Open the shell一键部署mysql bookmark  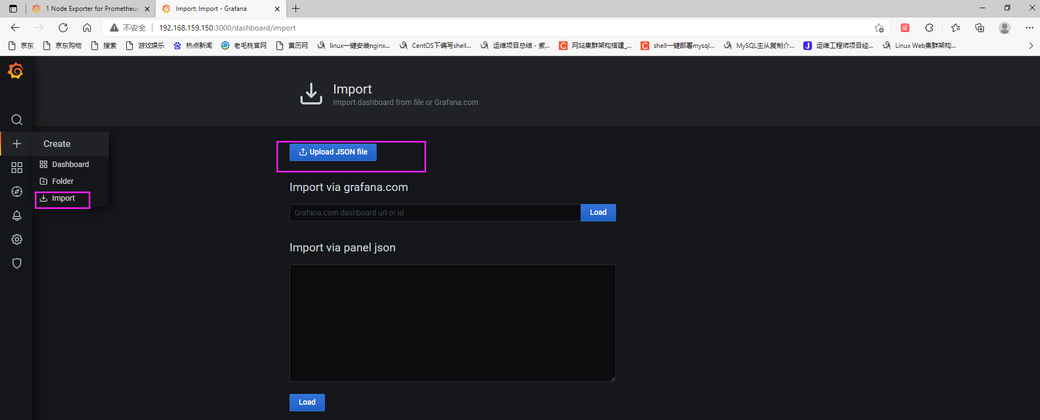pyautogui.click(x=678, y=46)
